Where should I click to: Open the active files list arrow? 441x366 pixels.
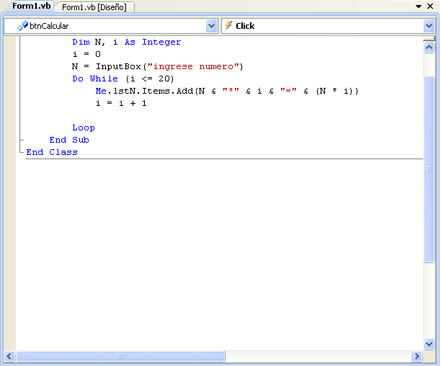[419, 6]
